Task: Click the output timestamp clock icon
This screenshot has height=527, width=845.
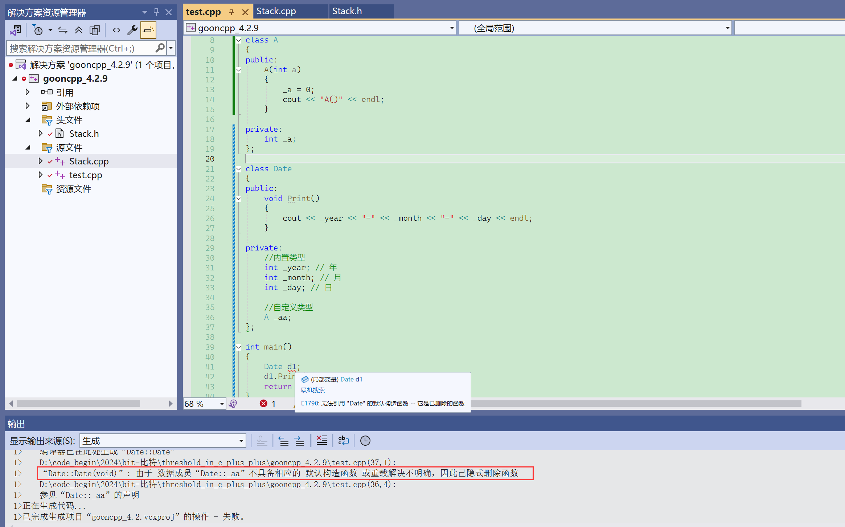Action: point(365,441)
